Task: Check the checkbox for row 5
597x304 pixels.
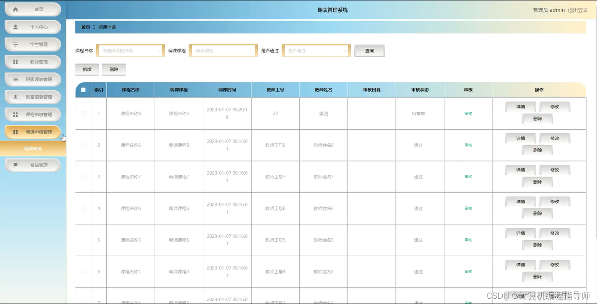Action: click(x=83, y=240)
